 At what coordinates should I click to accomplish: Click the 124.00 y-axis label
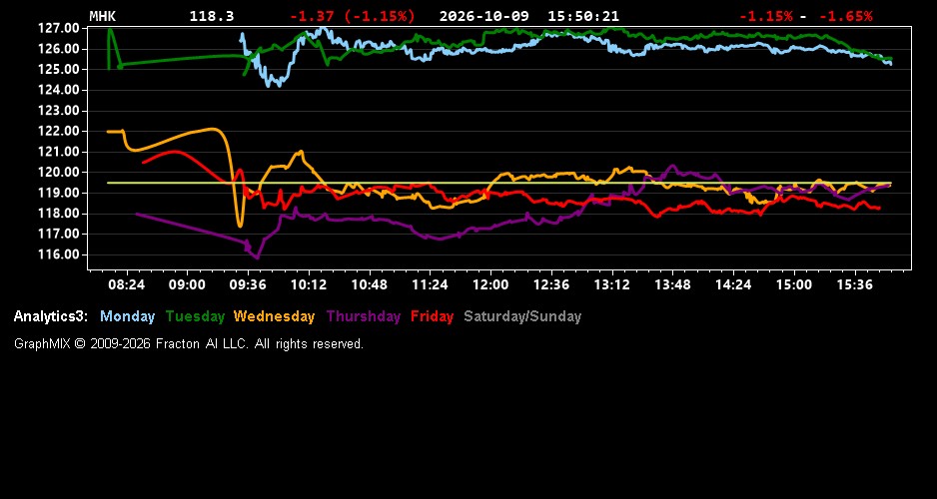click(59, 90)
